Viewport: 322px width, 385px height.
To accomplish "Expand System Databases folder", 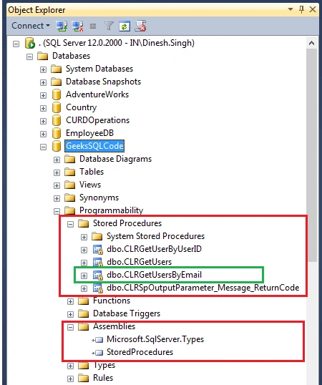I will click(43, 69).
